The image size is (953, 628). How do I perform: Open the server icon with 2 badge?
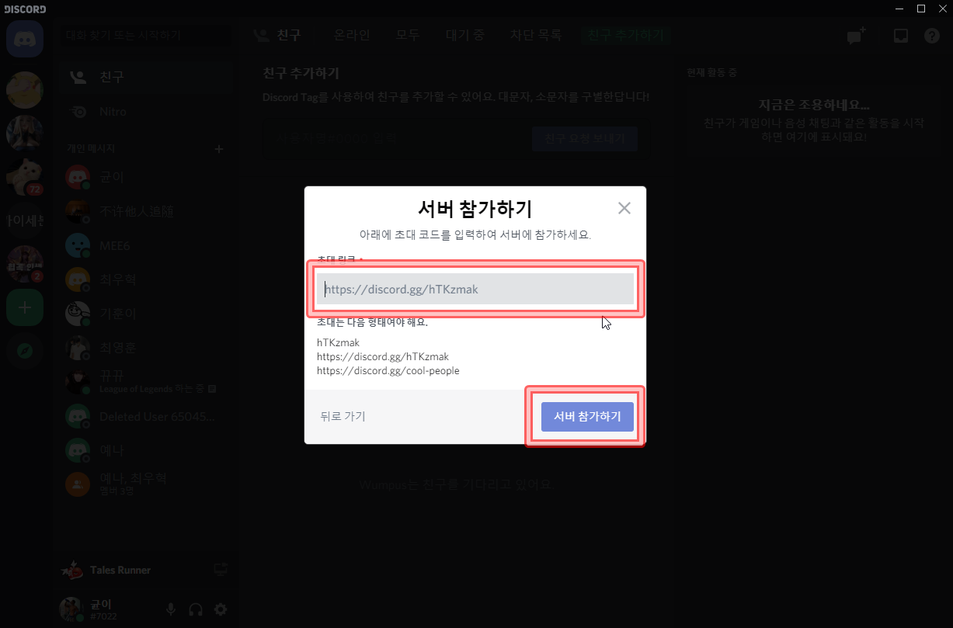click(25, 264)
